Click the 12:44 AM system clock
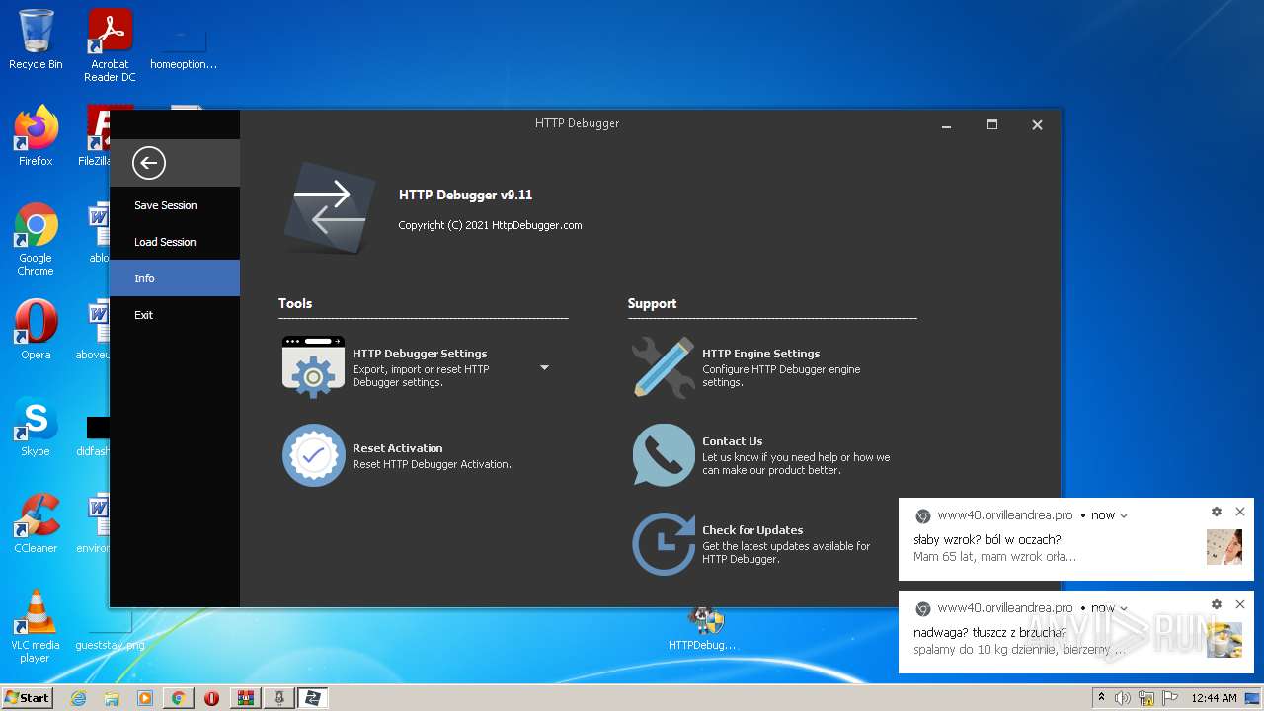 [1214, 698]
